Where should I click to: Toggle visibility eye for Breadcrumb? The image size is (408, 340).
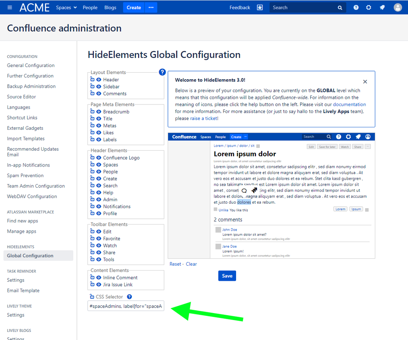[x=98, y=111]
